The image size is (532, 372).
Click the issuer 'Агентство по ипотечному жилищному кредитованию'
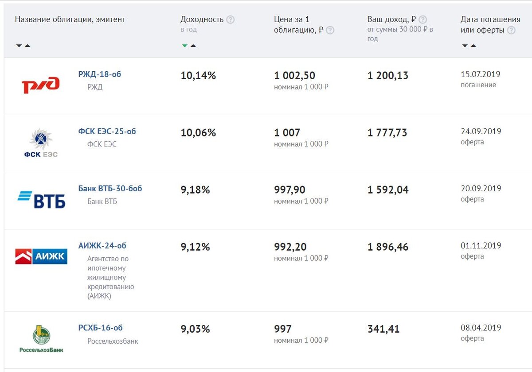[x=111, y=277]
